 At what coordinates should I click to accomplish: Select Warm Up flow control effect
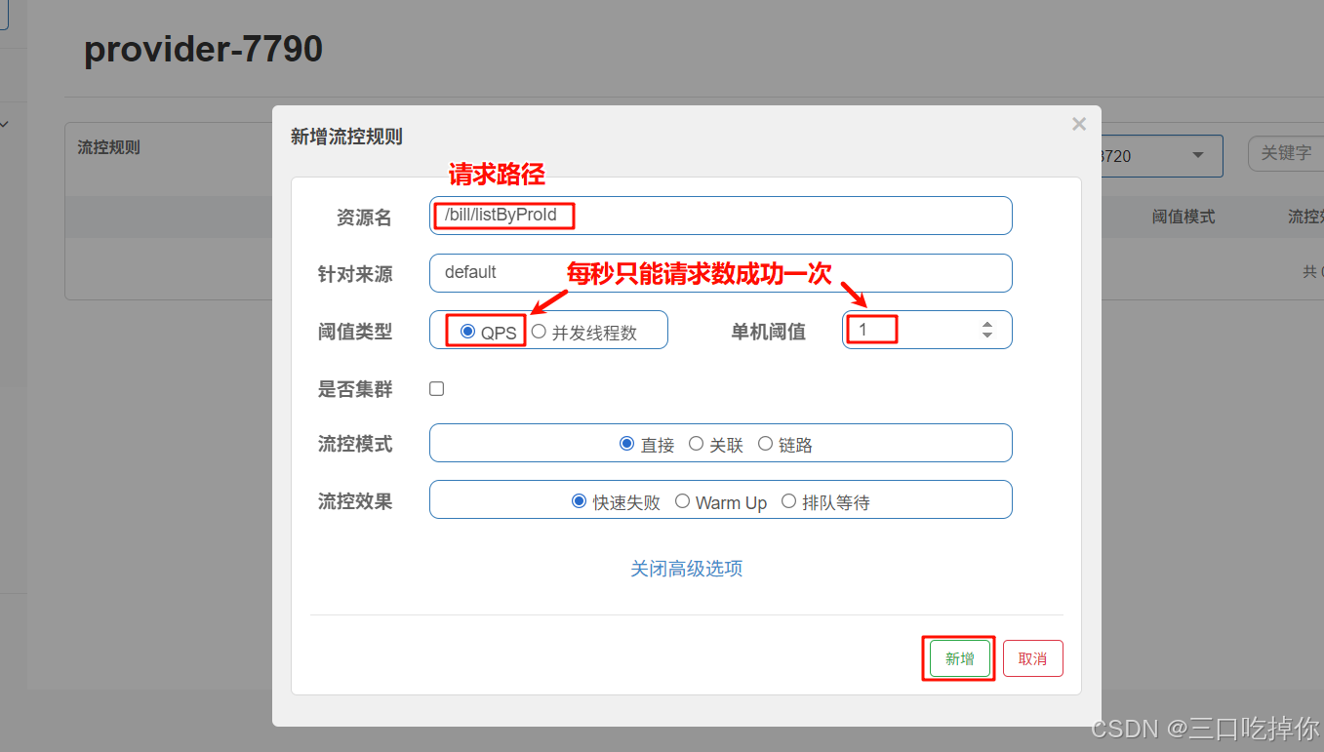coord(682,501)
